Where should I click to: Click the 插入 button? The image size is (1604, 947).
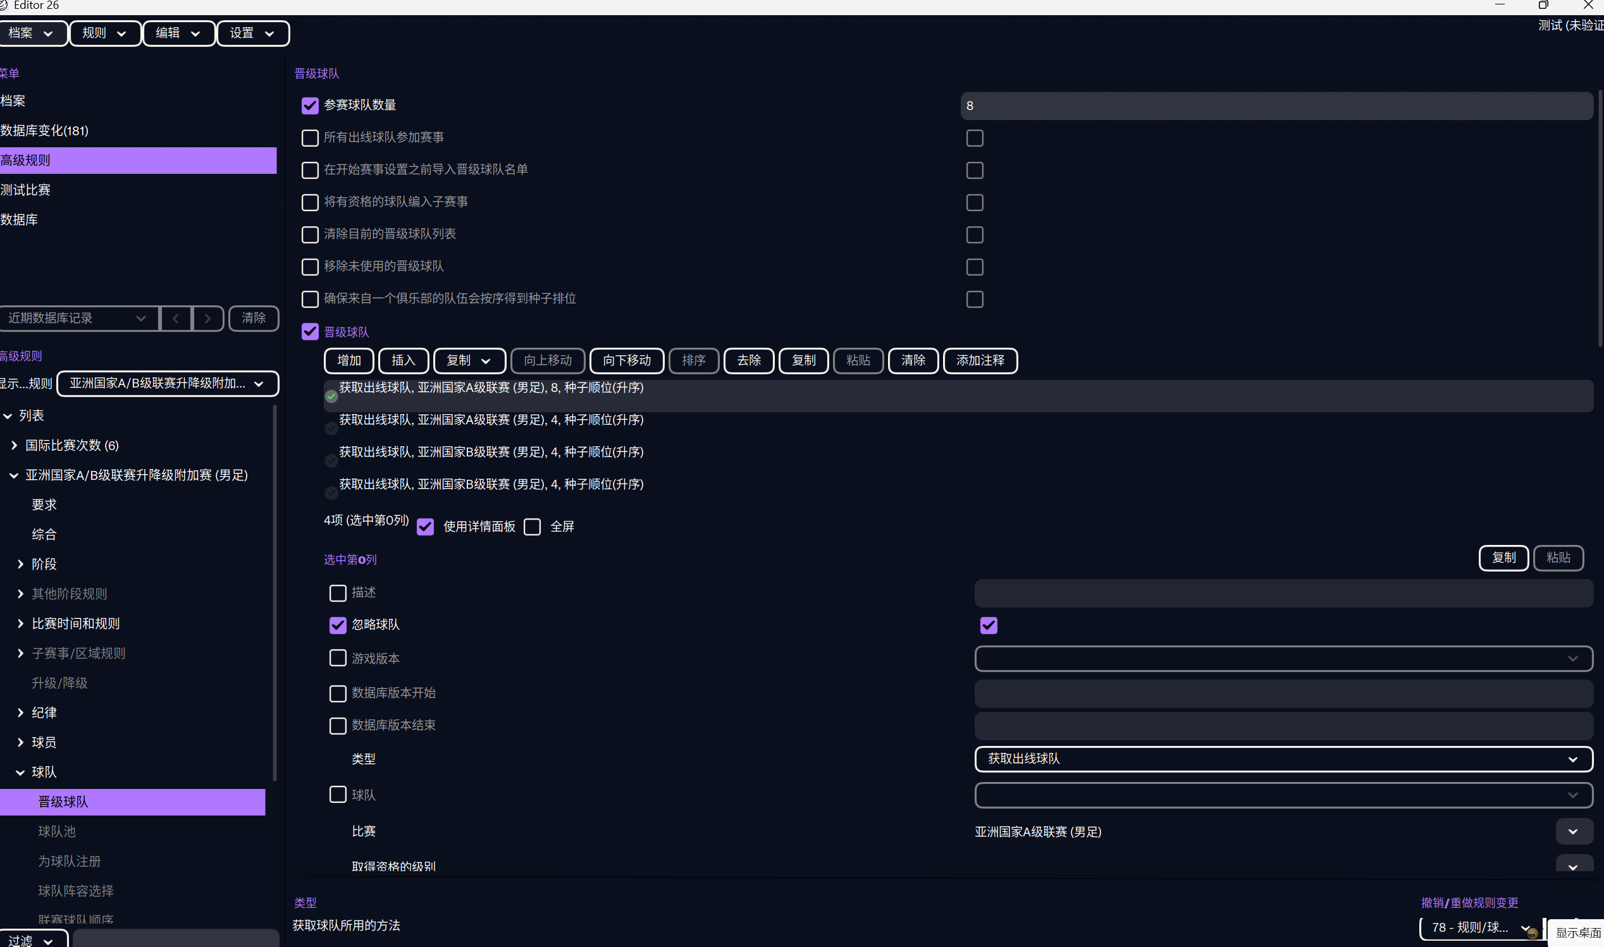[404, 360]
